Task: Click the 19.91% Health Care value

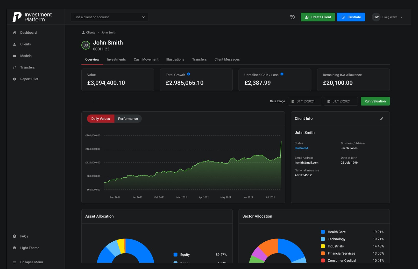Action: point(378,232)
